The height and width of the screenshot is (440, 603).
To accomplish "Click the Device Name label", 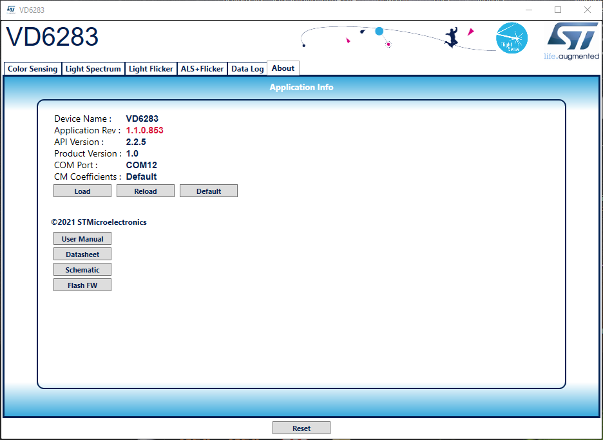I will click(x=82, y=119).
